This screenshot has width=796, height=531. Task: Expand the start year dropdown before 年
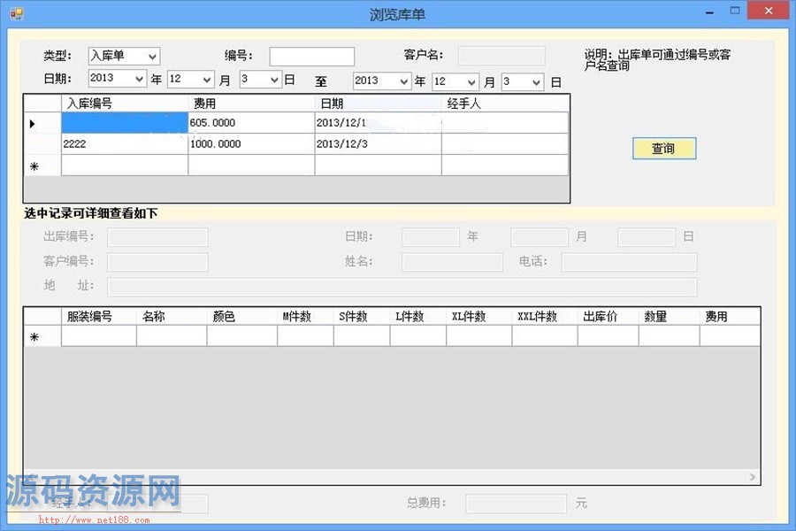(x=118, y=78)
